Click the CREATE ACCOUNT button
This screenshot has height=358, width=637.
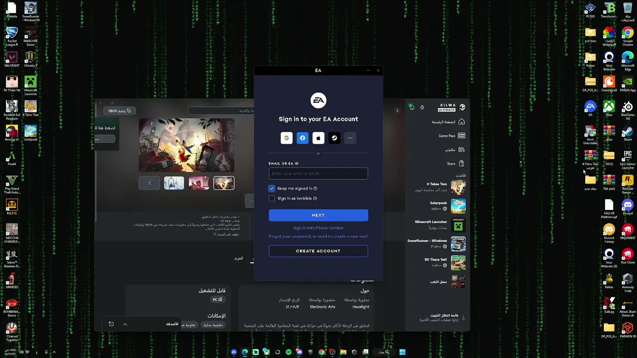click(318, 251)
